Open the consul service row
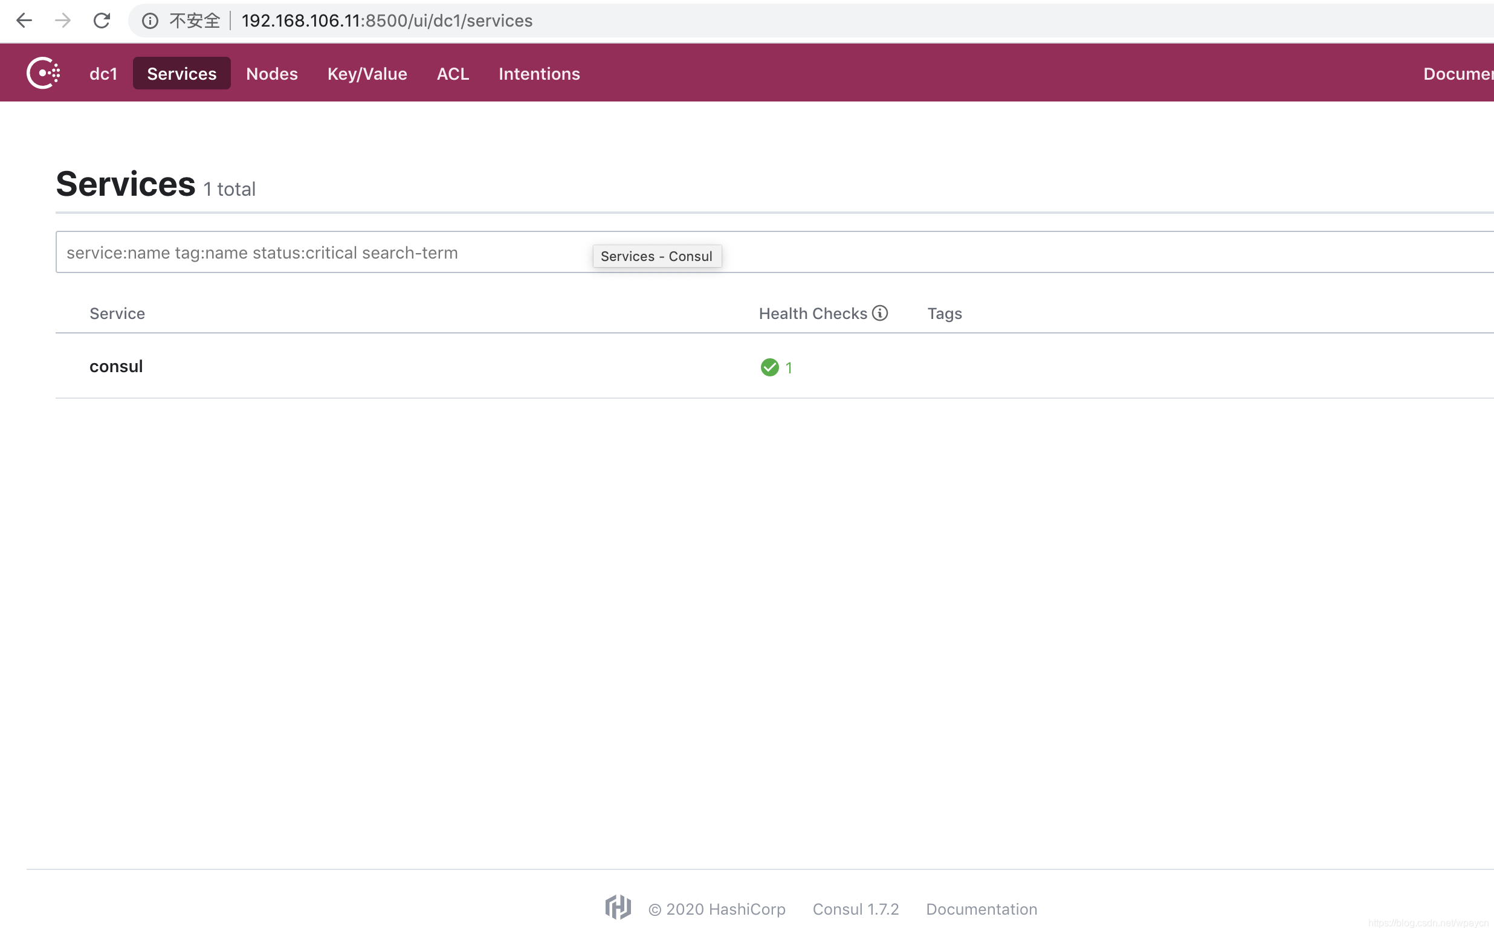 [116, 366]
